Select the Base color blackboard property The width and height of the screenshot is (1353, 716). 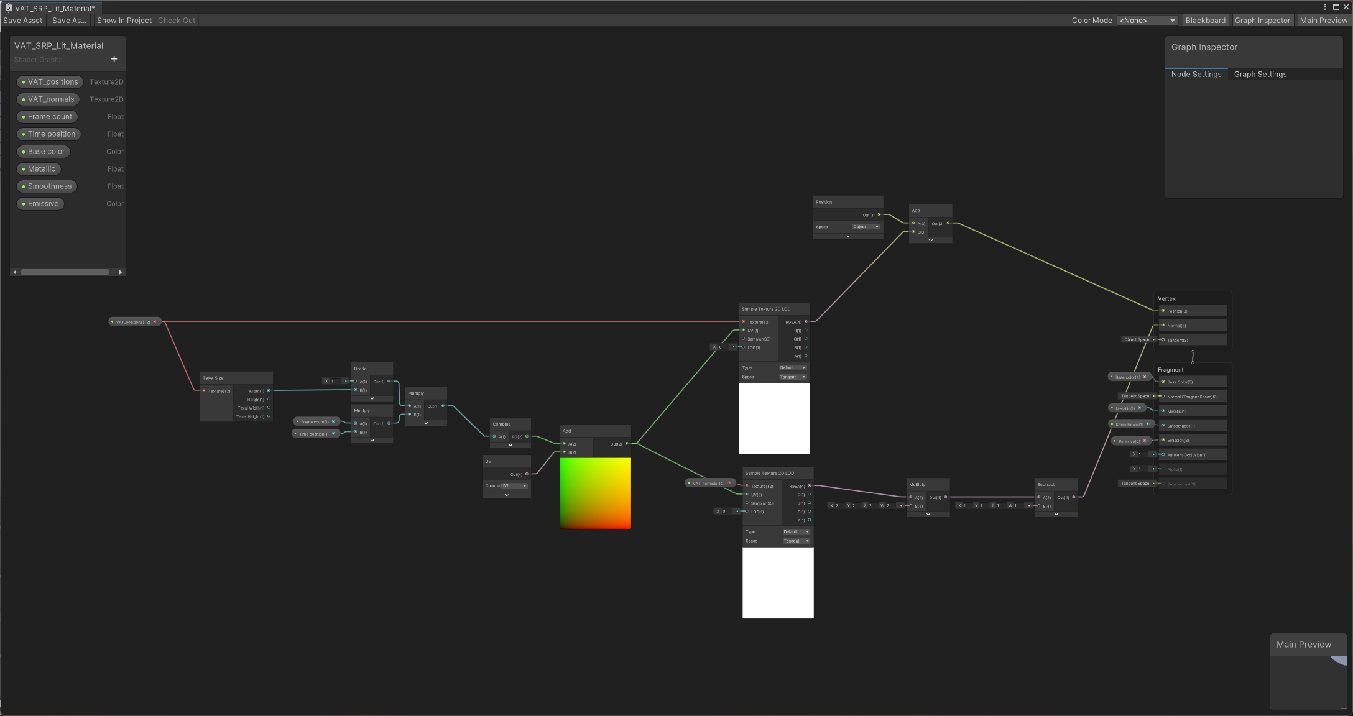(44, 151)
